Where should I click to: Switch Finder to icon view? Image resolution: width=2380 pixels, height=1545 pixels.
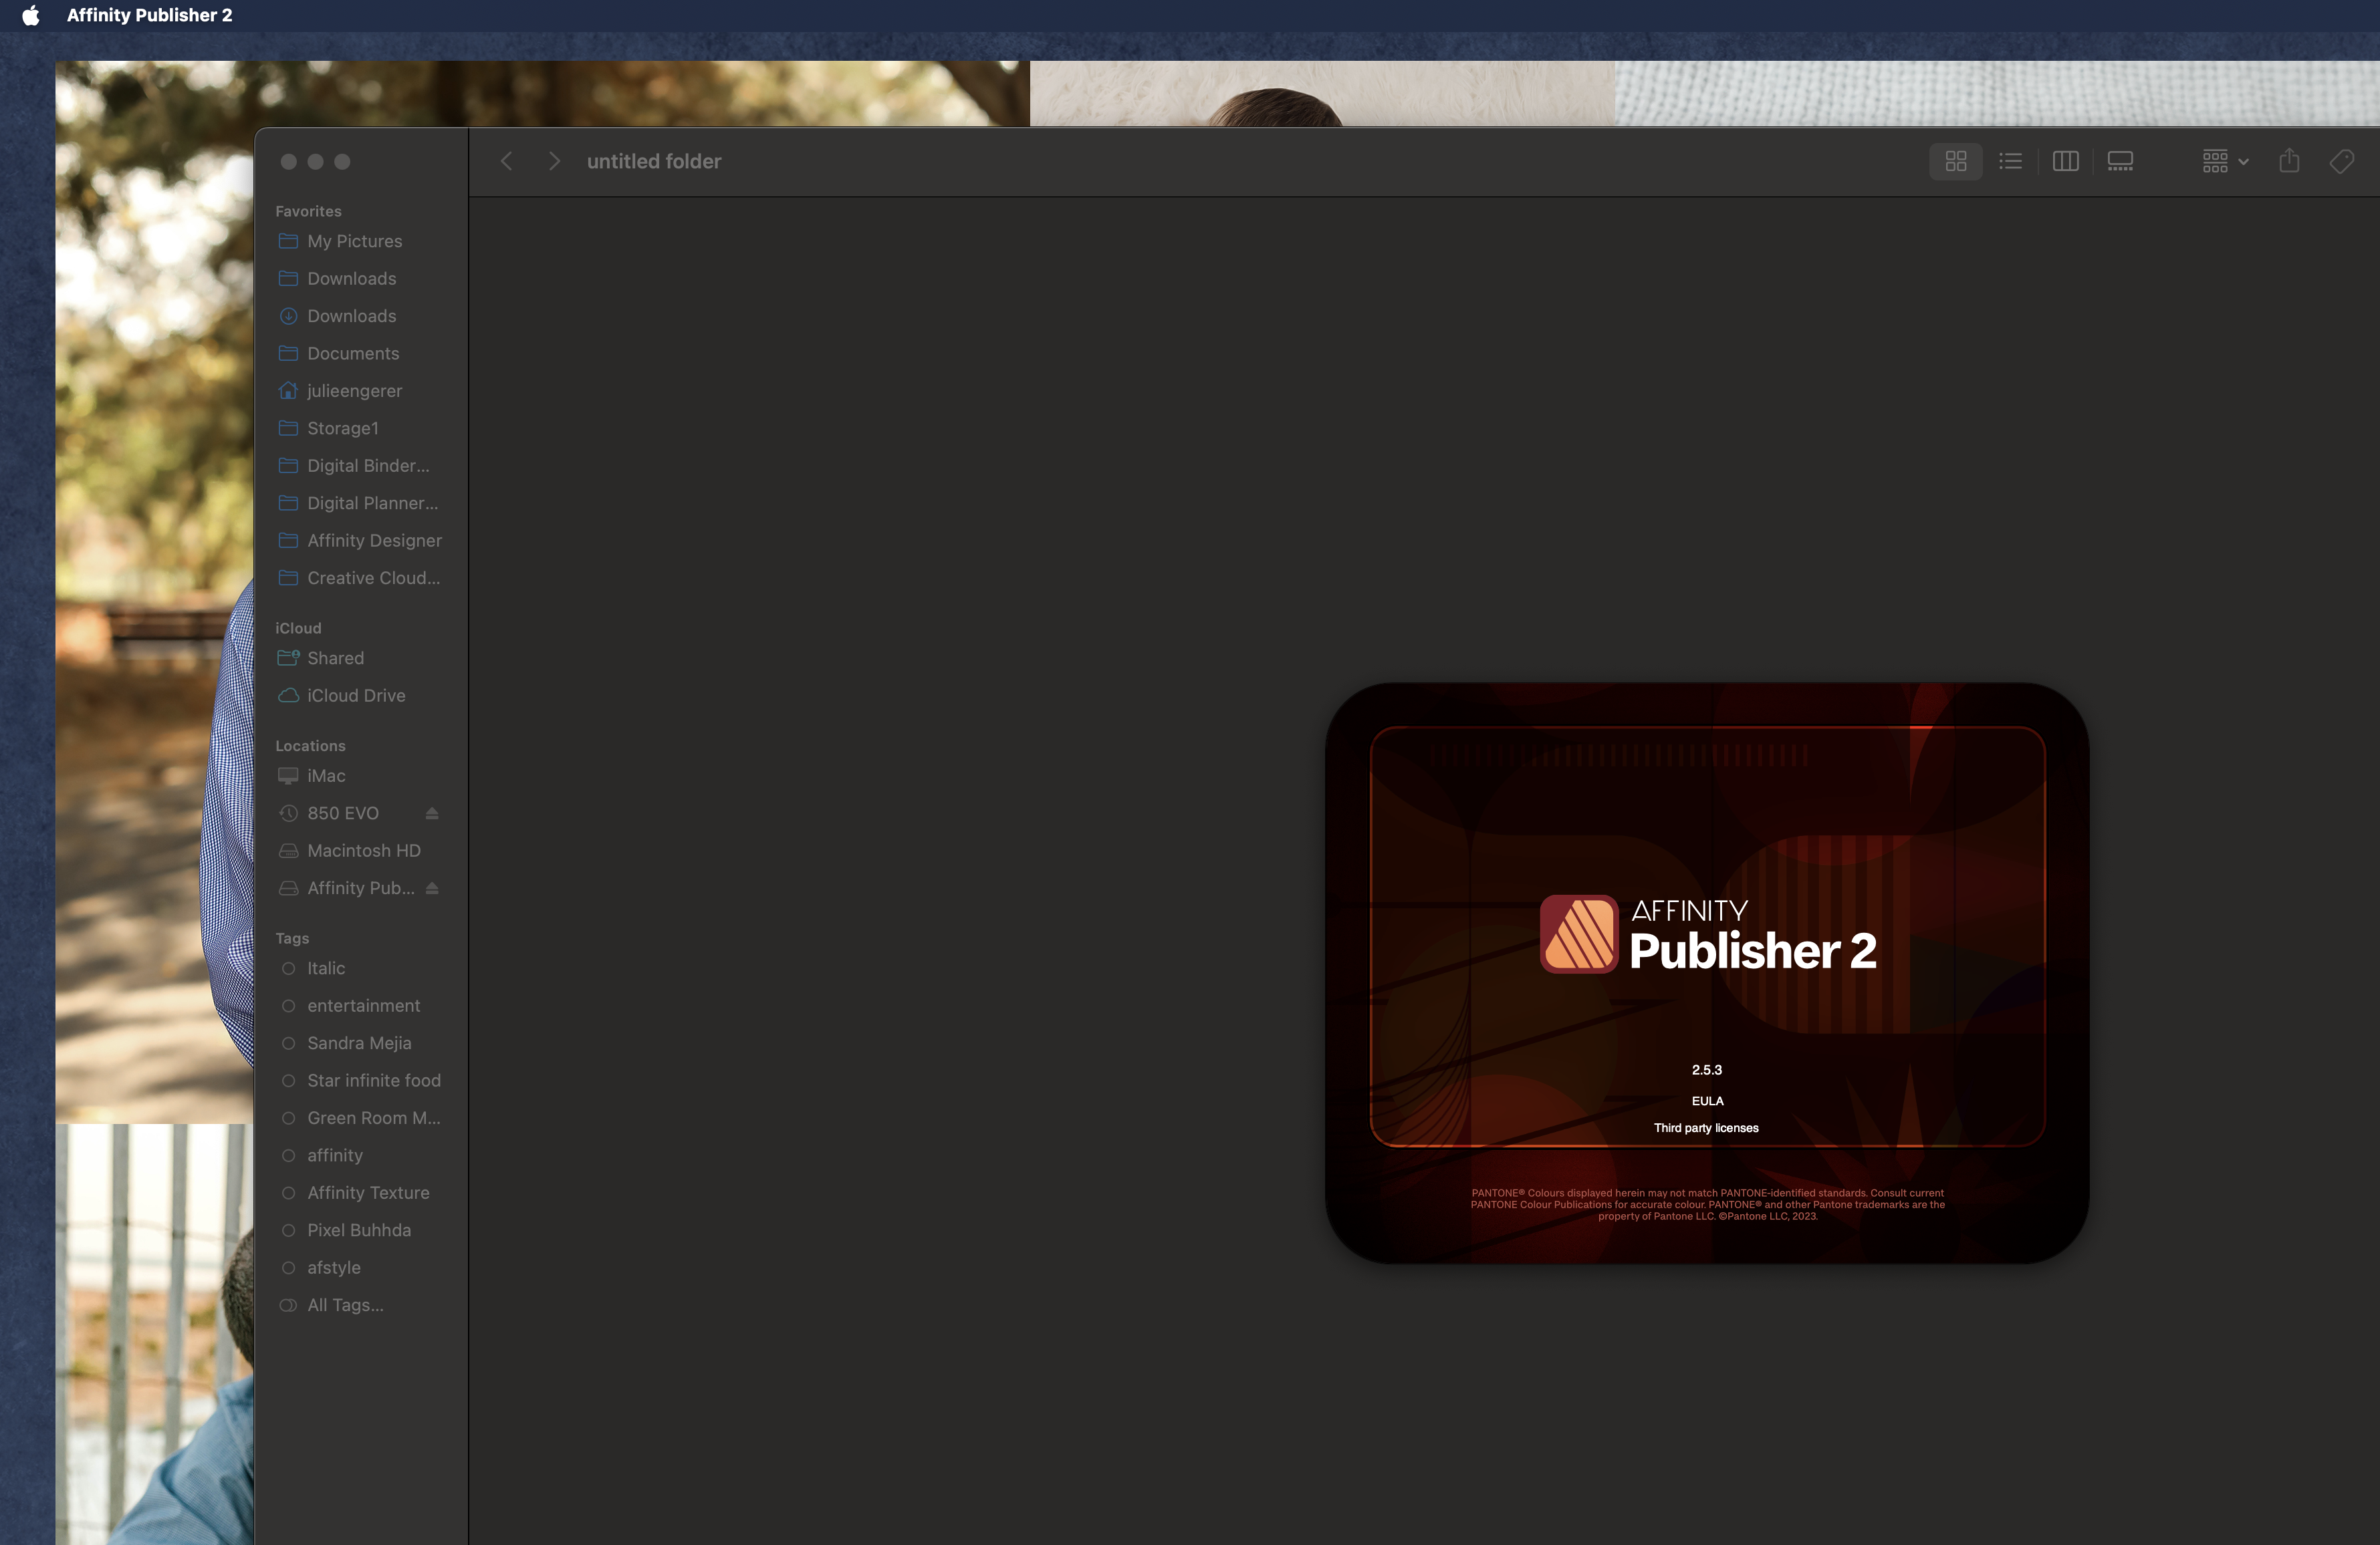pyautogui.click(x=1955, y=161)
